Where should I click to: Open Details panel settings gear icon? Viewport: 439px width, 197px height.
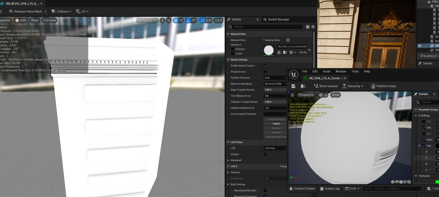pos(313,27)
